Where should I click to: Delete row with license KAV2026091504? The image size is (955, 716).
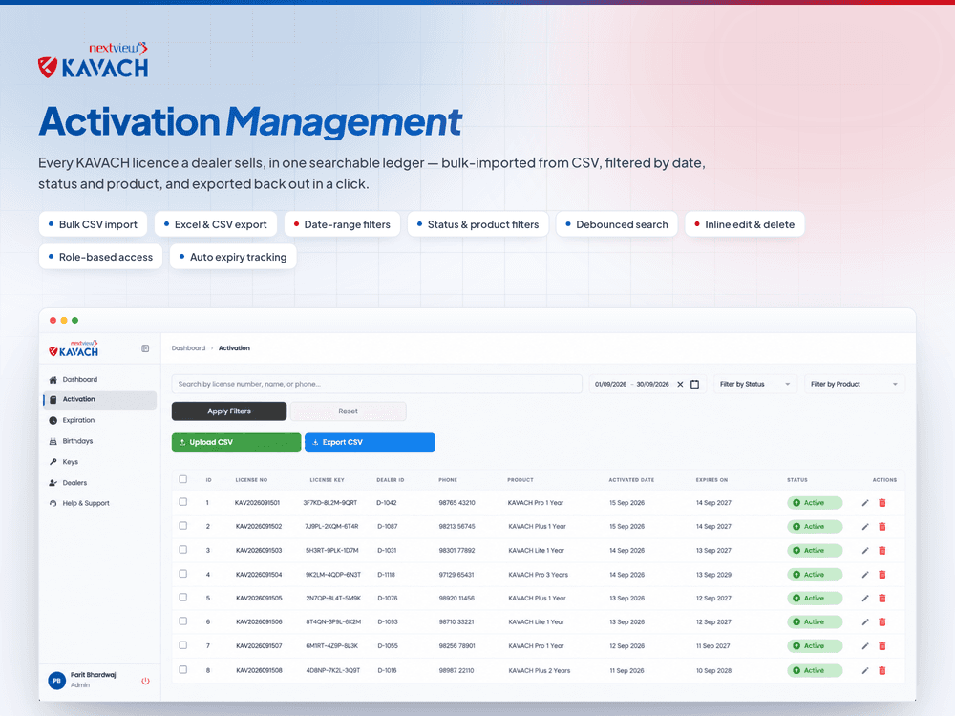[x=881, y=575]
